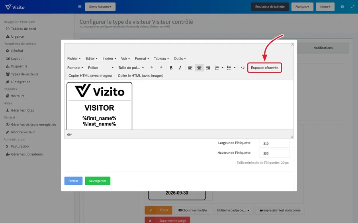This screenshot has width=358, height=223.
Task: Open the Format editor menu
Action: coord(142,58)
